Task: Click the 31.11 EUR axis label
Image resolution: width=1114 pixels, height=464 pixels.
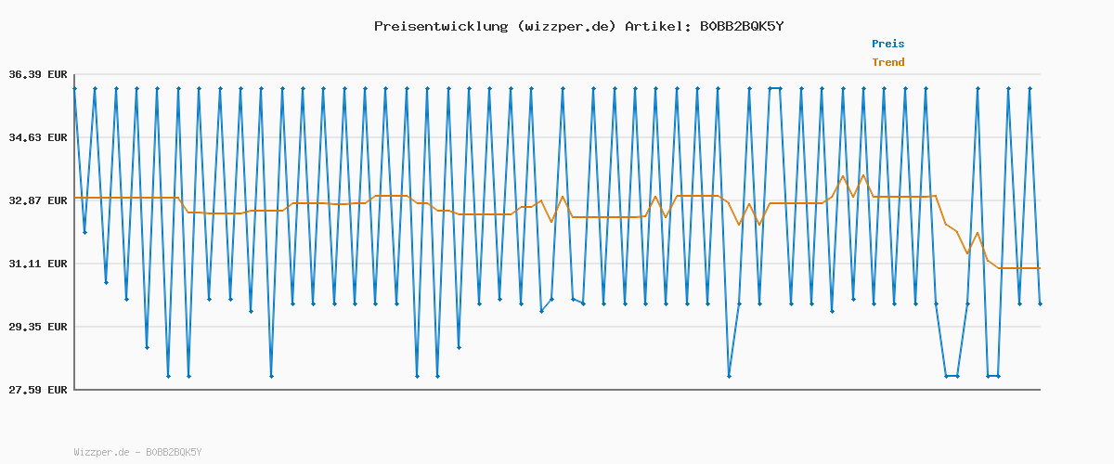Action: coord(38,264)
